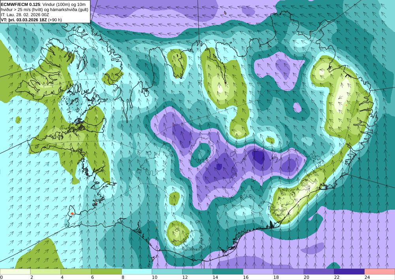Click the legend value label '10'
The height and width of the screenshot is (280, 395).
pyautogui.click(x=154, y=277)
